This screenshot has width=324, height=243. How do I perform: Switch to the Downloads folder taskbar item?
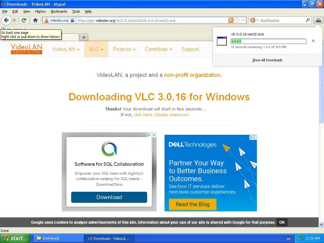click(x=58, y=238)
